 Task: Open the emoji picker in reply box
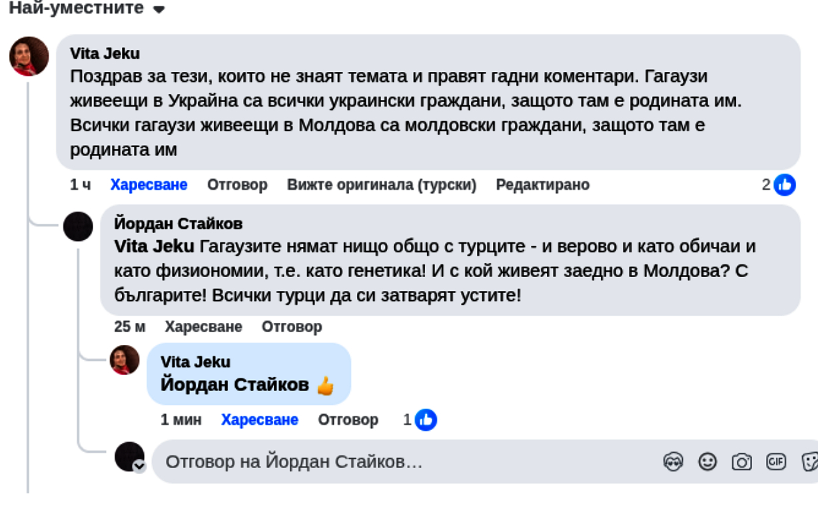coord(707,461)
